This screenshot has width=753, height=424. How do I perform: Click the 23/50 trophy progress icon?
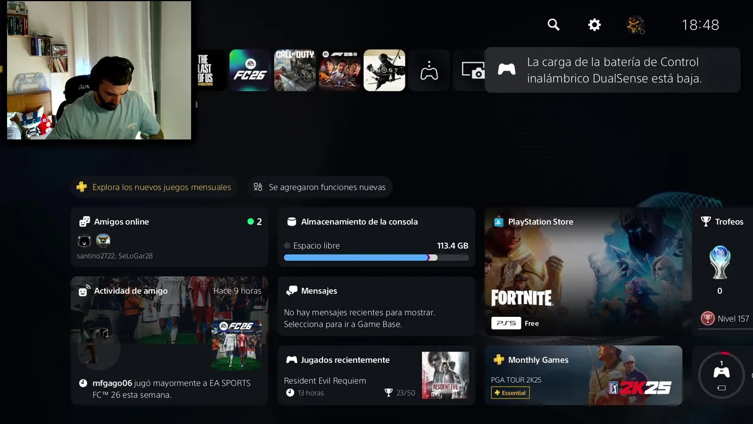point(388,393)
